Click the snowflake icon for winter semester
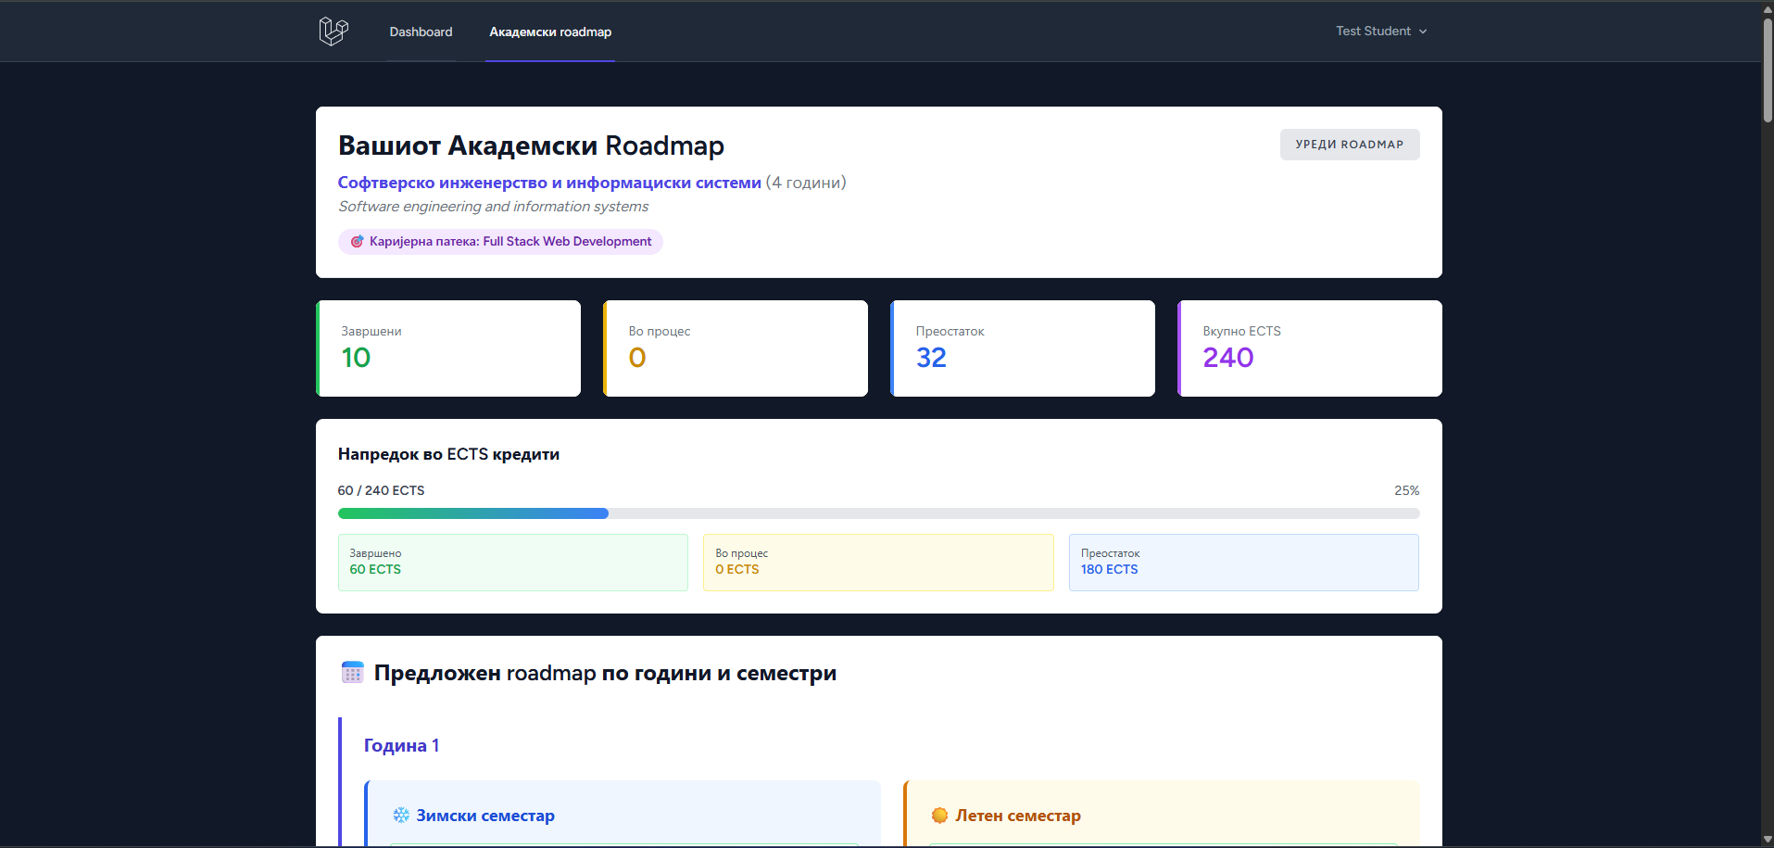 click(x=401, y=816)
